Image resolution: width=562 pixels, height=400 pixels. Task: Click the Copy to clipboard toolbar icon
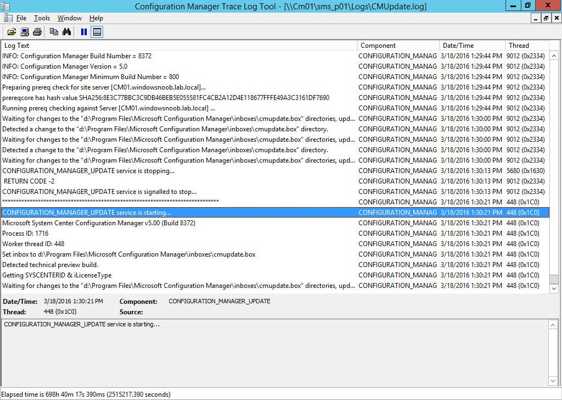tap(54, 32)
